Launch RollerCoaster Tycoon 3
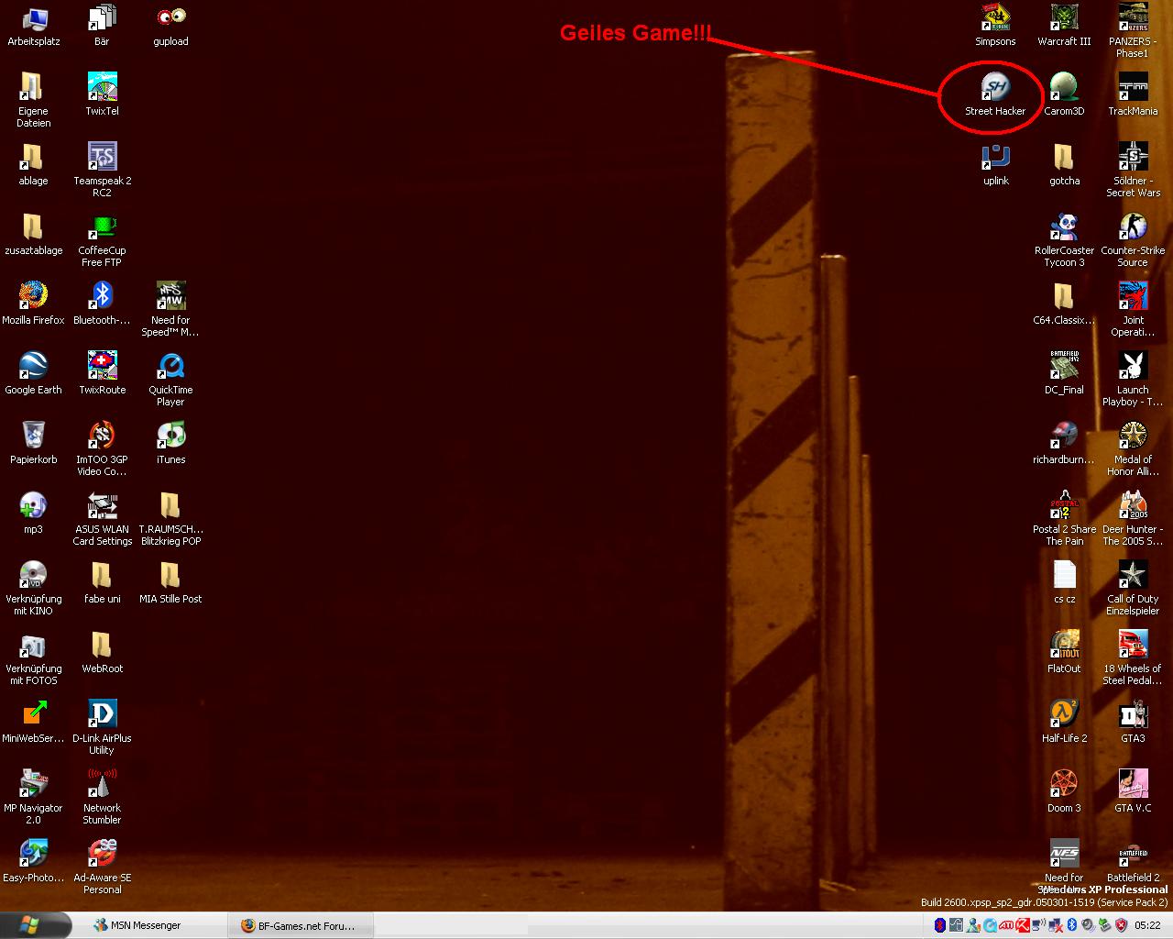Screen dimensions: 1173x939 (x=1064, y=239)
